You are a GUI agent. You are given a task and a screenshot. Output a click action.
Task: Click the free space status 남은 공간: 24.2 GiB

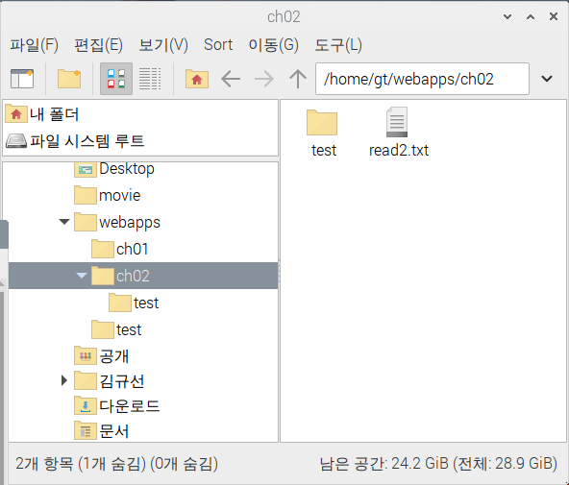pos(384,464)
